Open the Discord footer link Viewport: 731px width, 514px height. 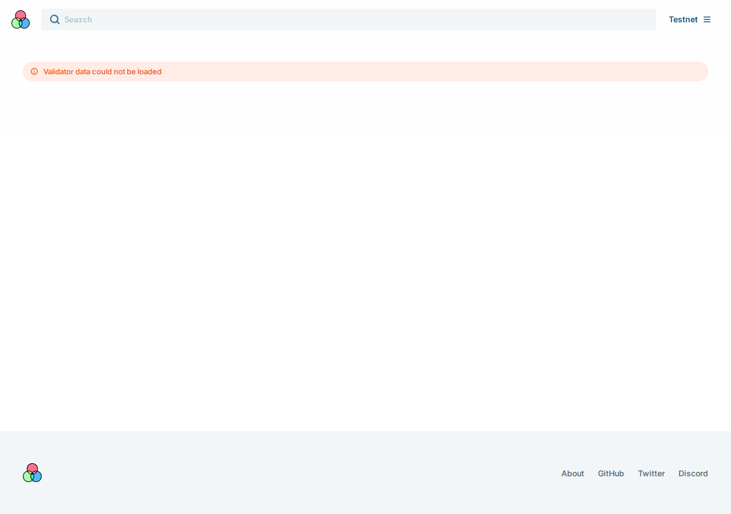(693, 473)
